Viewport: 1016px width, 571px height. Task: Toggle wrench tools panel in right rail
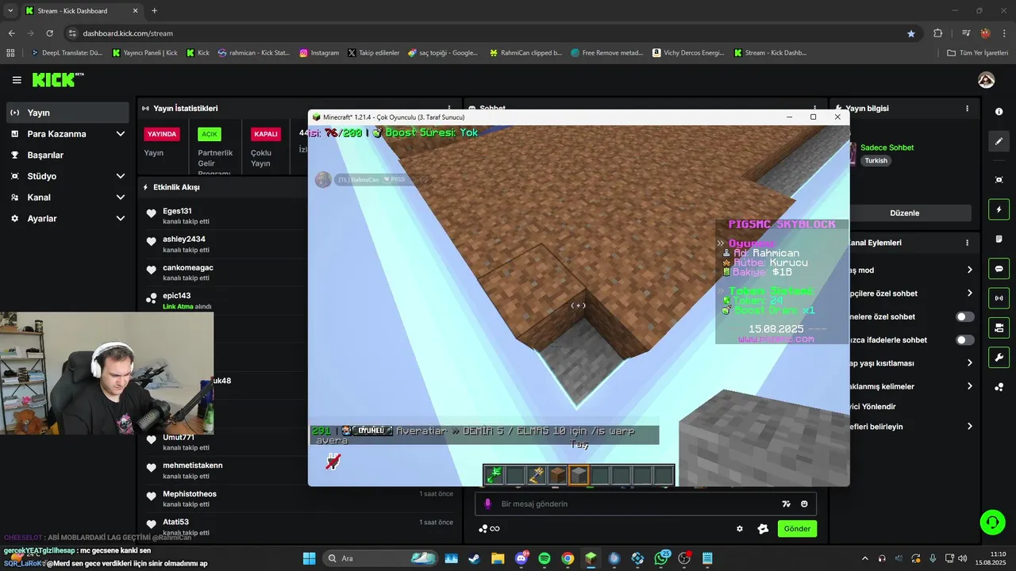pos(999,357)
